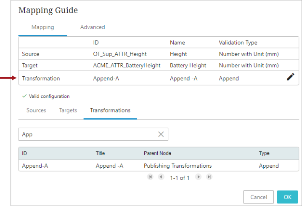Sort results by ID column header
This screenshot has width=302, height=206.
24,153
